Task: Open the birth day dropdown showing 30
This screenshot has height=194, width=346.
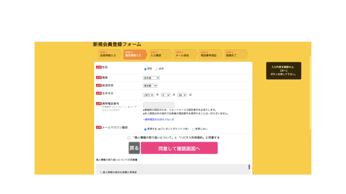Action: tap(182, 95)
